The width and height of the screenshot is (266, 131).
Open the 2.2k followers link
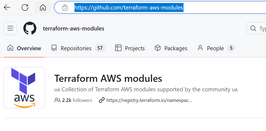(x=77, y=100)
